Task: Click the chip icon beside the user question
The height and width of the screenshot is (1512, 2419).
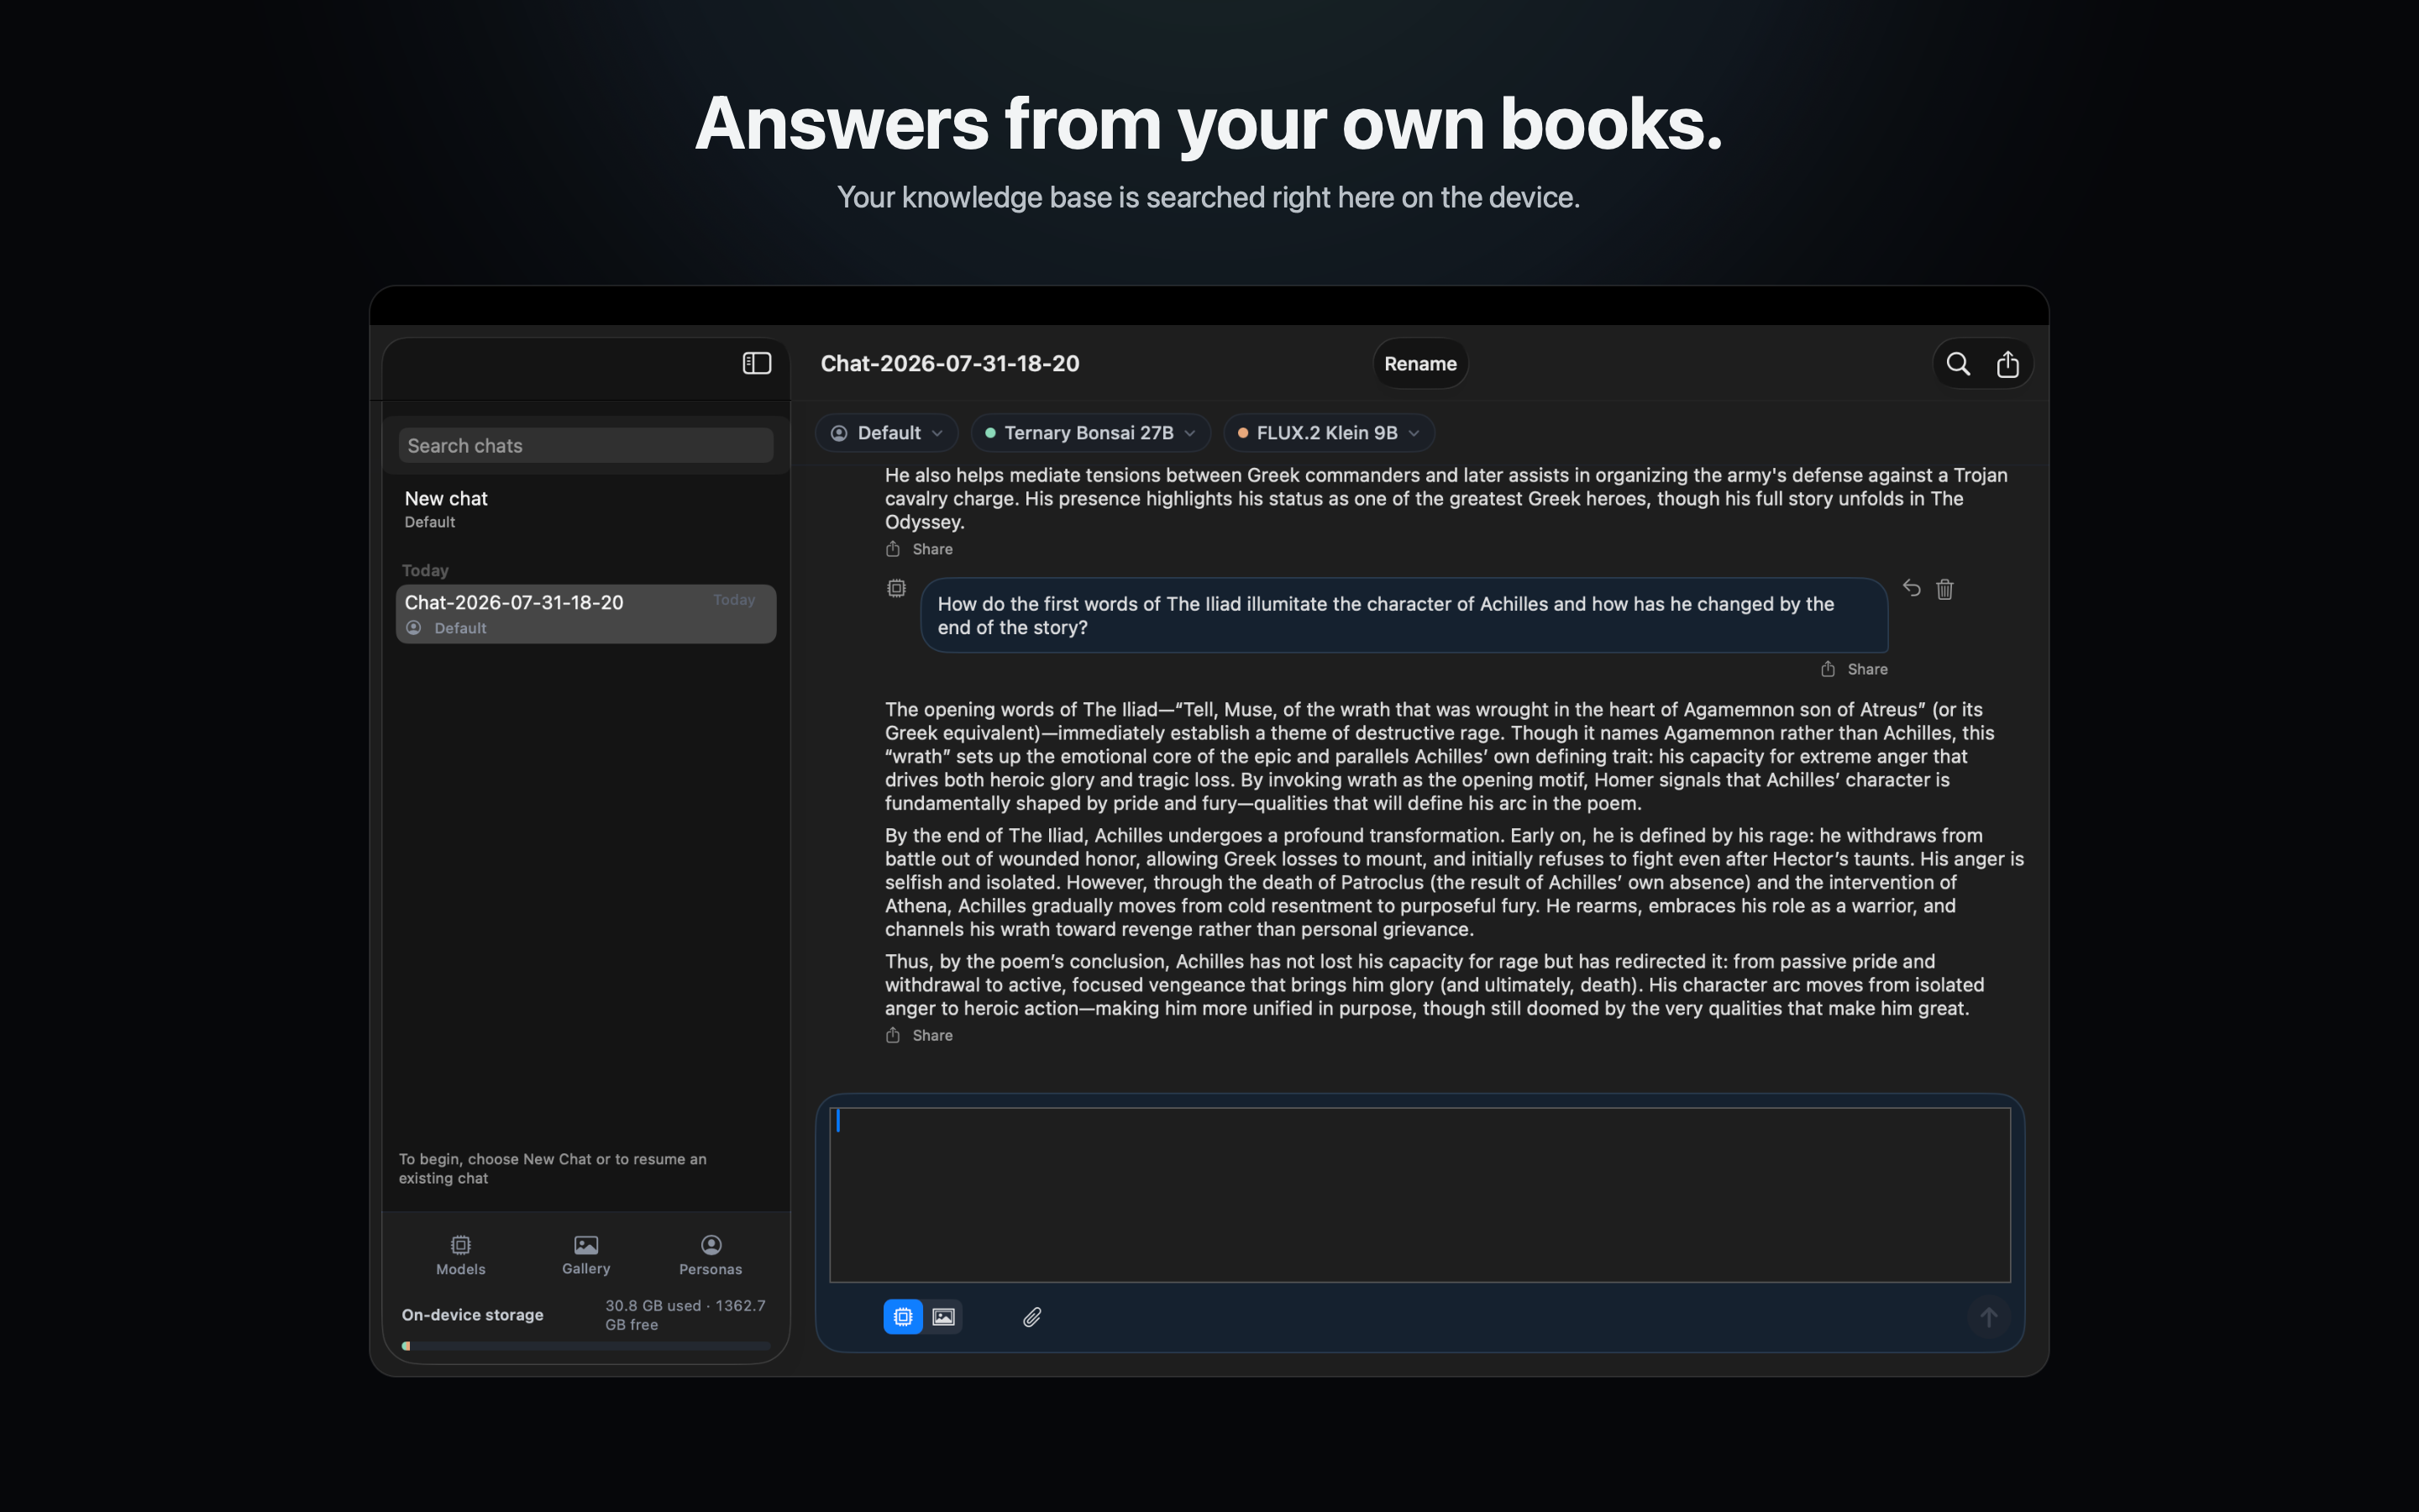Action: (897, 588)
